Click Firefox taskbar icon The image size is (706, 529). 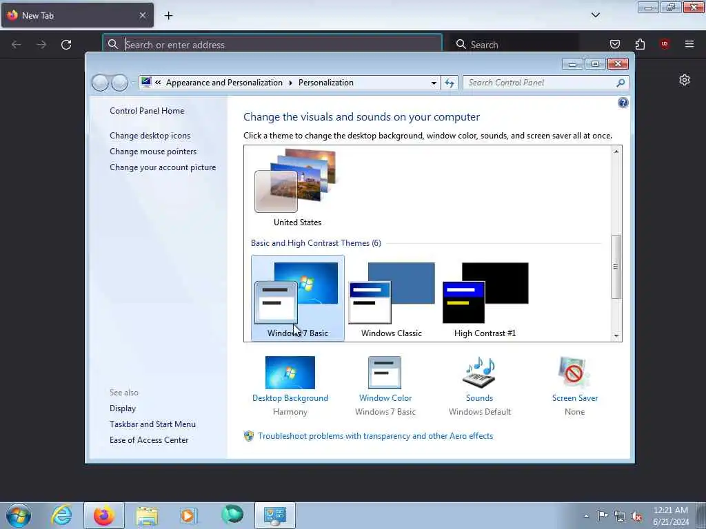[x=103, y=515]
